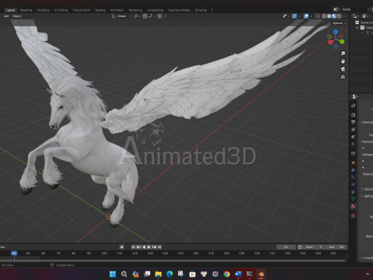Screen dimensions: 373x280
Task: Open the Windows Start menu
Action: [113, 274]
